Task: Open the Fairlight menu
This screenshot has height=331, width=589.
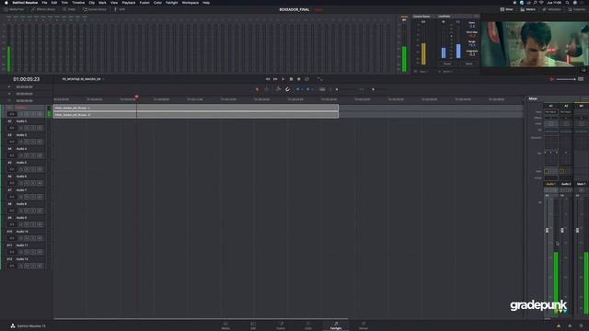Action: (172, 3)
